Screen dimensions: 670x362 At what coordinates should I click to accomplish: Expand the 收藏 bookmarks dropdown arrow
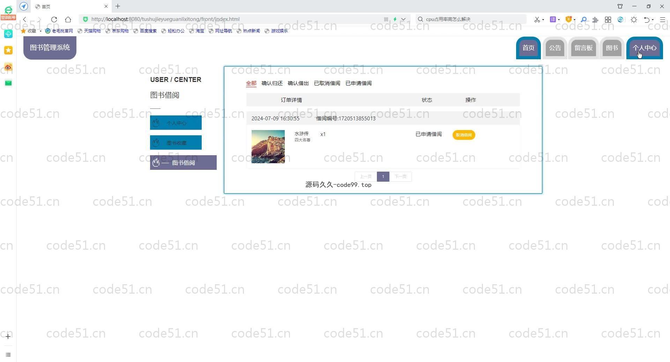[40, 31]
